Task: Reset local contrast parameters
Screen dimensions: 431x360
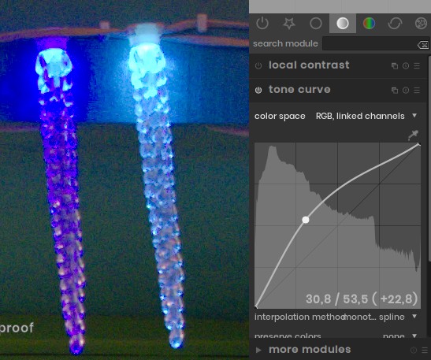Action: point(406,66)
